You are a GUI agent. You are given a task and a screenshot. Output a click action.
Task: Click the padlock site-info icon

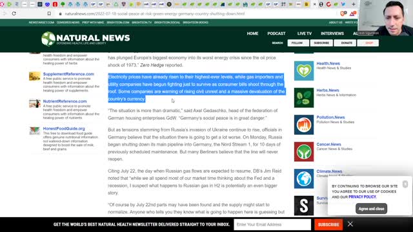(x=60, y=14)
